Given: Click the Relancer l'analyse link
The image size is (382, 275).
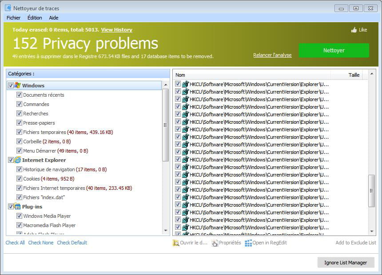Looking at the screenshot, I should tap(272, 55).
